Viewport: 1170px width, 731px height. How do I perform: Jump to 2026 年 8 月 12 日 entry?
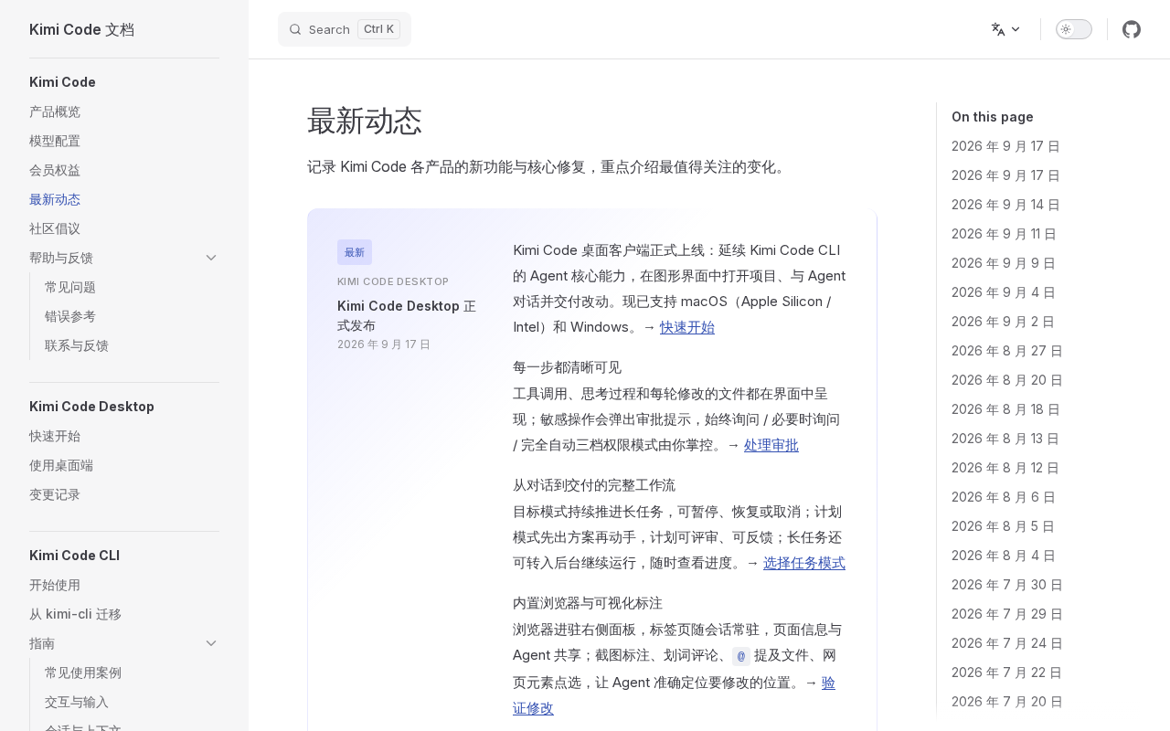1005,468
